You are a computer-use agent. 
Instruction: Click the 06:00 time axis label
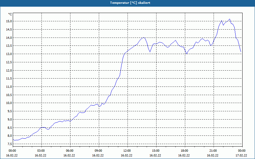click(x=70, y=151)
